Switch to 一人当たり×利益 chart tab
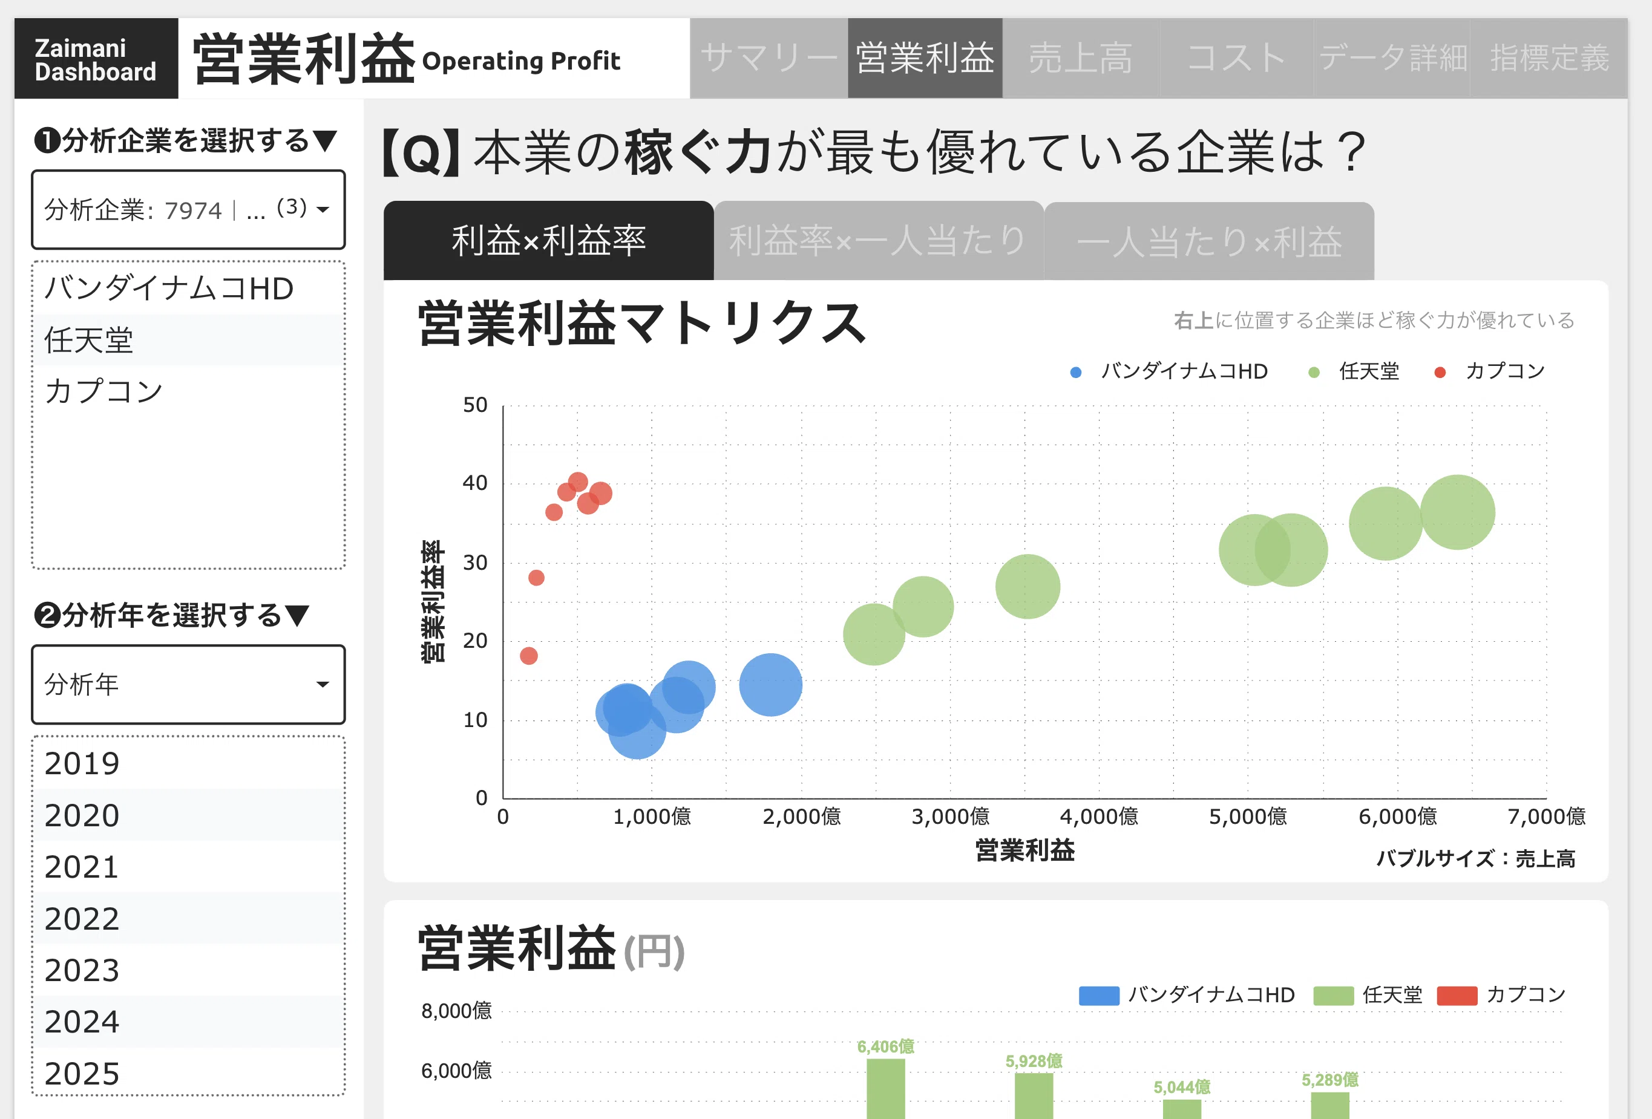 pos(1208,241)
